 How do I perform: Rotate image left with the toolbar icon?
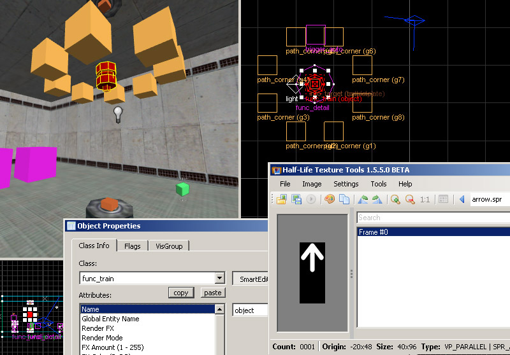point(363,199)
